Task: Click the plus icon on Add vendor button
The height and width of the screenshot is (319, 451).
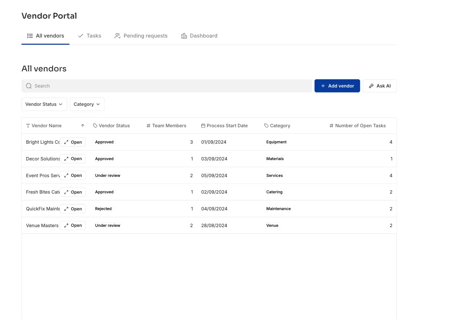Action: click(x=323, y=86)
